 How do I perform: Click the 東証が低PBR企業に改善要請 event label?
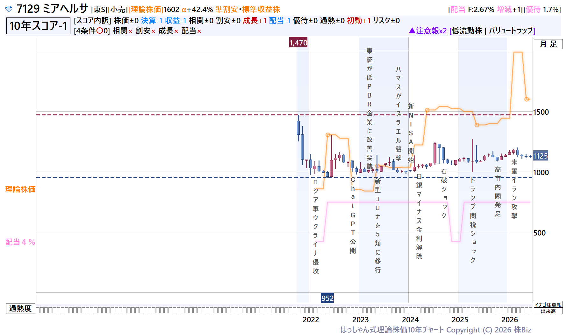[370, 108]
